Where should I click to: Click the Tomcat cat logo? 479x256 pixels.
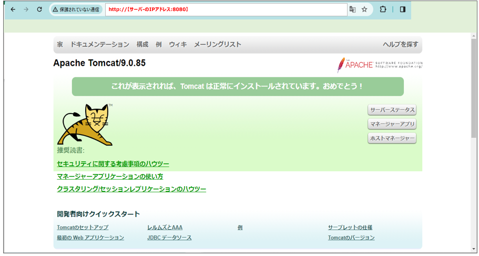[x=85, y=125]
